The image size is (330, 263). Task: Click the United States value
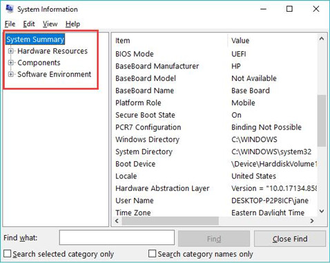[x=253, y=176]
